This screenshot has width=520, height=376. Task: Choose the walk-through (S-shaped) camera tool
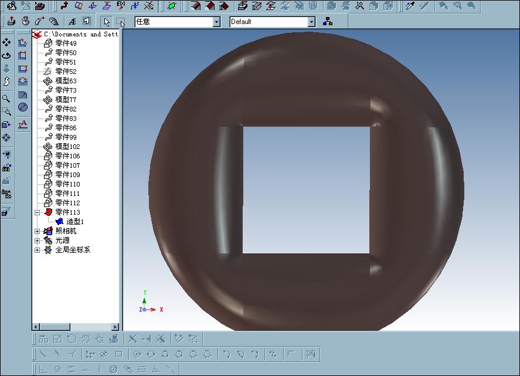(6, 82)
